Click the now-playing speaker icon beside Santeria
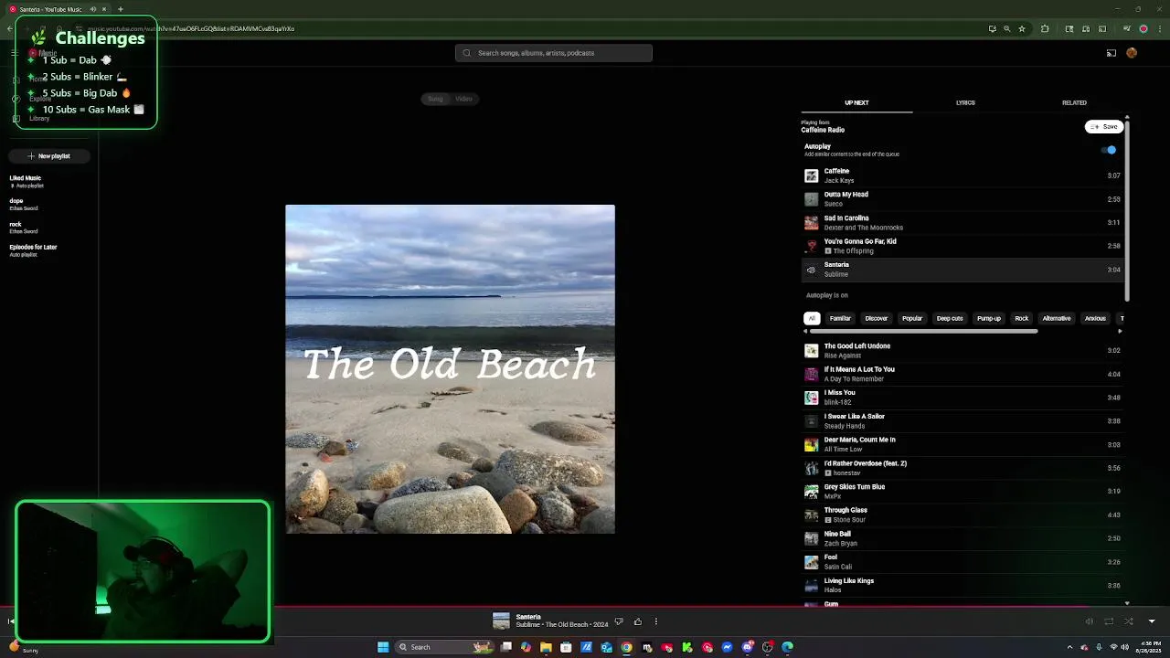 tap(811, 270)
